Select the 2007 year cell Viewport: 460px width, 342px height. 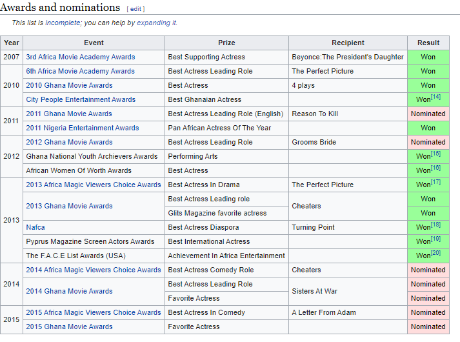(12, 57)
